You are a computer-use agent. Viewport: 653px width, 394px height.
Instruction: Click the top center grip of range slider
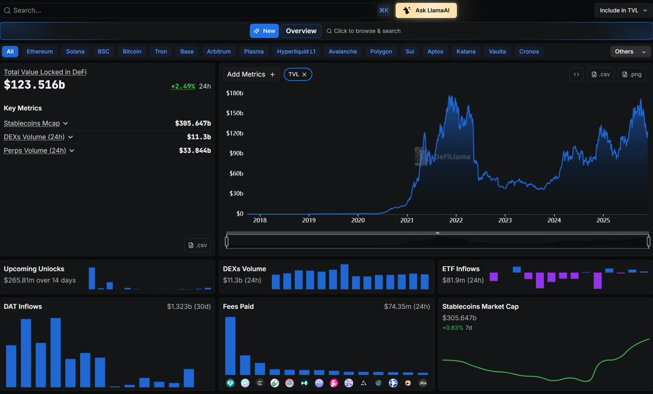pyautogui.click(x=438, y=233)
